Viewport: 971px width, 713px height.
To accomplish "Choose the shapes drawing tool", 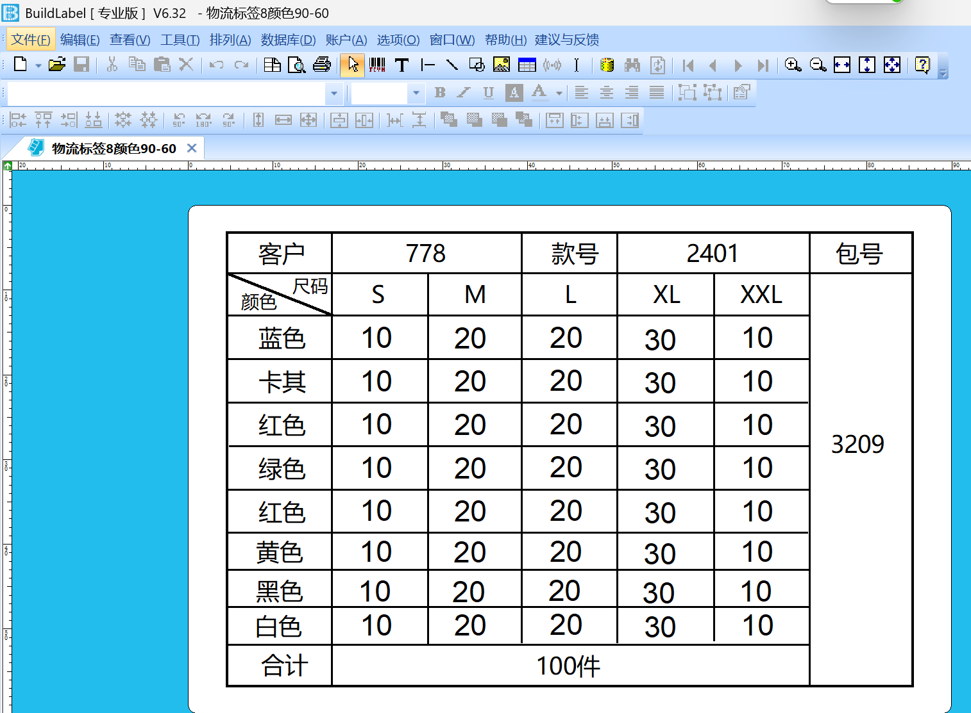I will pyautogui.click(x=477, y=65).
